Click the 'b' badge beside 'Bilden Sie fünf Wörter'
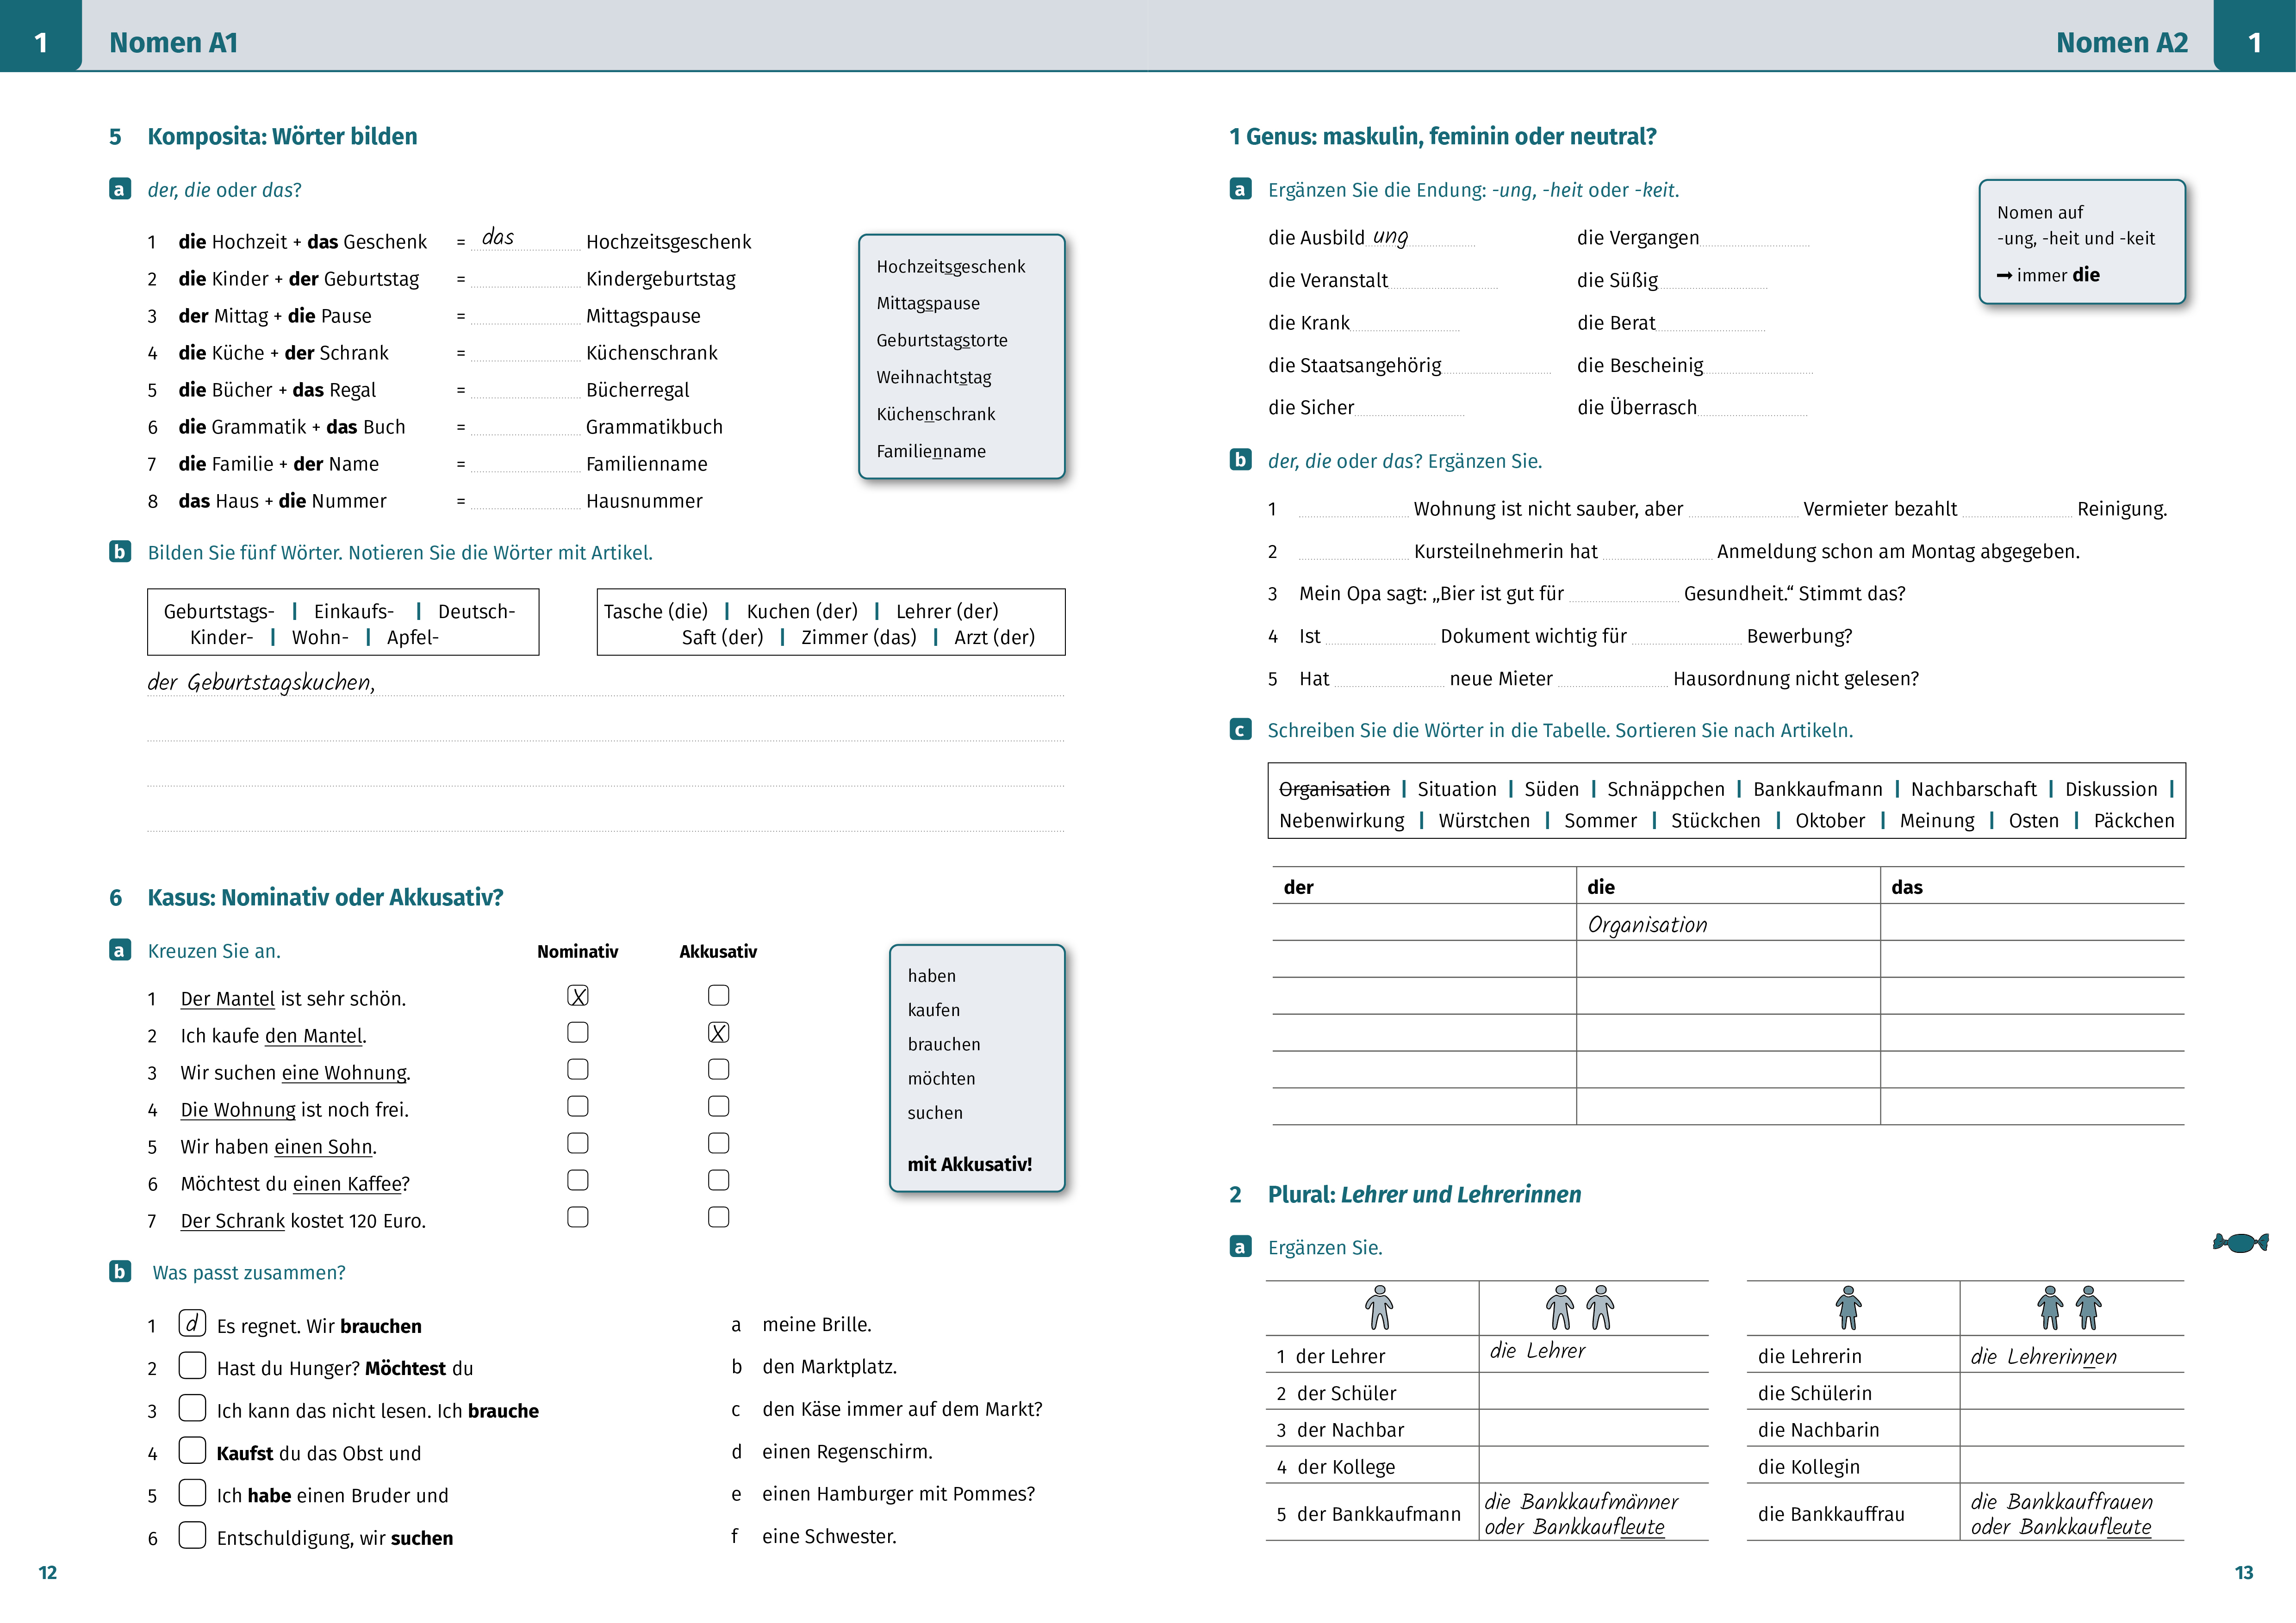 tap(120, 551)
